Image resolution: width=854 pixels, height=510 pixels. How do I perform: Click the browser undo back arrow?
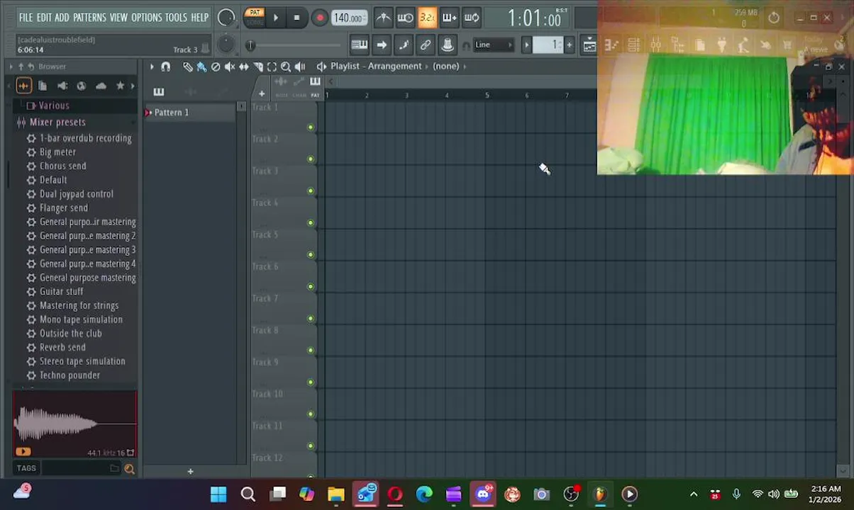click(x=31, y=67)
